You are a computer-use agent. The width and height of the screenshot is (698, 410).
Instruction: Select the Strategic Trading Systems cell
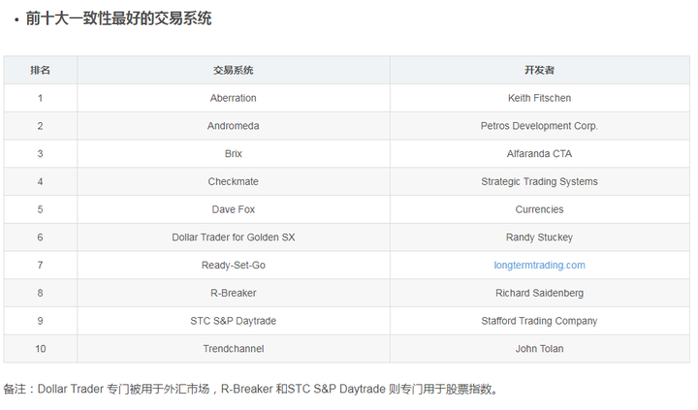pyautogui.click(x=540, y=181)
